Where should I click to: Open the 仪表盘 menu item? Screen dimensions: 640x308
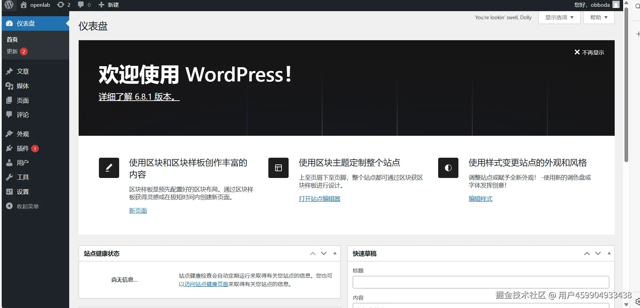pos(35,23)
